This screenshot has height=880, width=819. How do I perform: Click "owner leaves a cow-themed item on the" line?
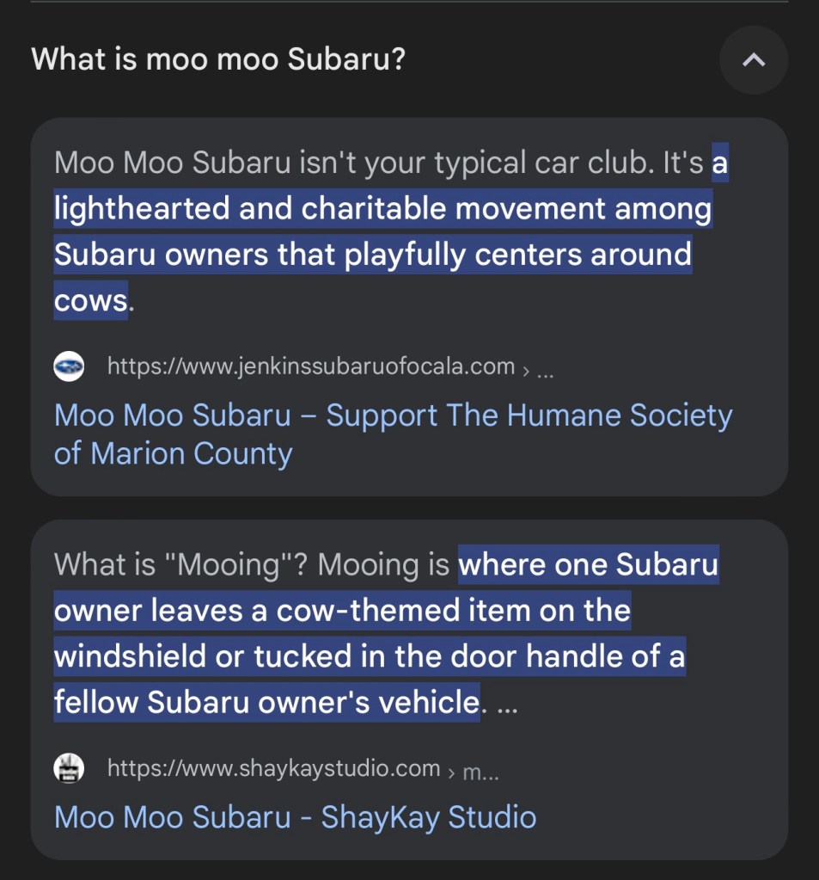tap(342, 611)
